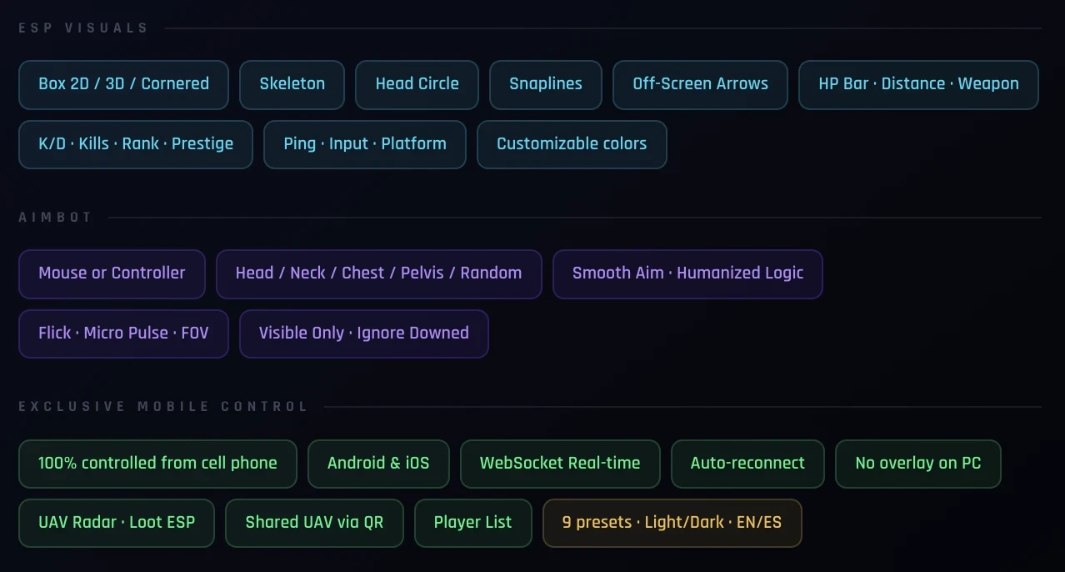Click the Mouse or Controller chip
Screen dimensions: 1065x572
coord(112,273)
